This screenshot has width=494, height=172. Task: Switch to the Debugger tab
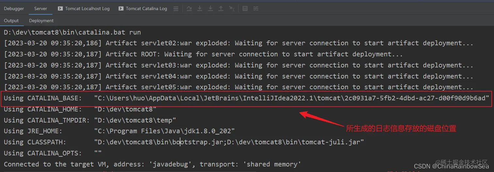click(14, 8)
